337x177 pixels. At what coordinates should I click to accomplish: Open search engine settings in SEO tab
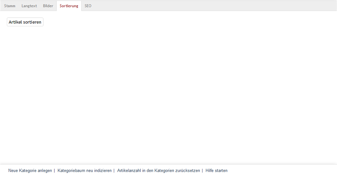pos(88,6)
